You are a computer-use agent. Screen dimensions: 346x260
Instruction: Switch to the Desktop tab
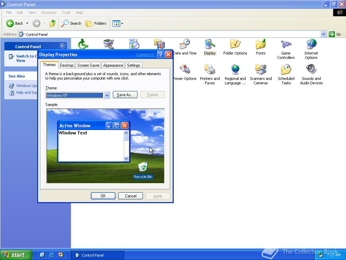pos(67,65)
